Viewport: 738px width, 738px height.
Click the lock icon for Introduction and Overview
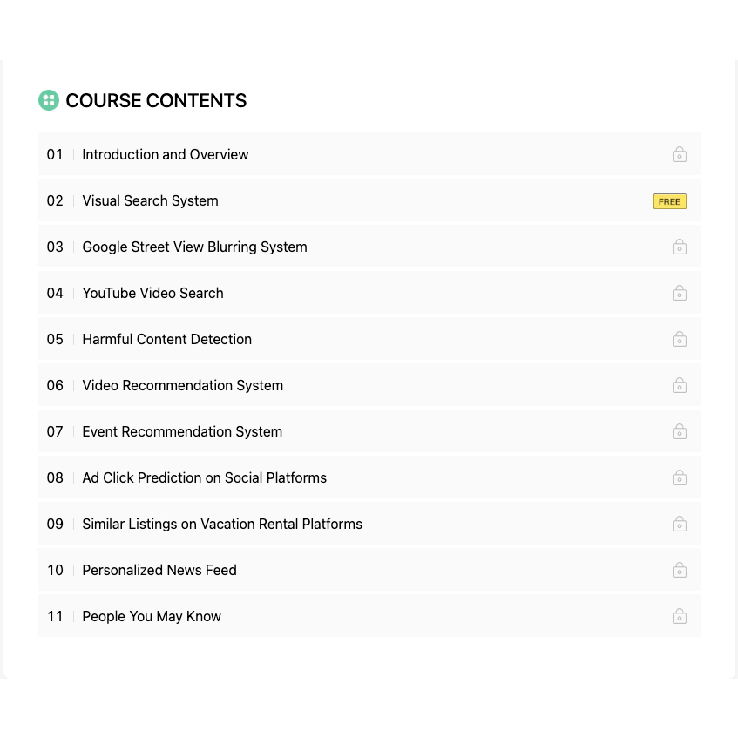pyautogui.click(x=679, y=154)
